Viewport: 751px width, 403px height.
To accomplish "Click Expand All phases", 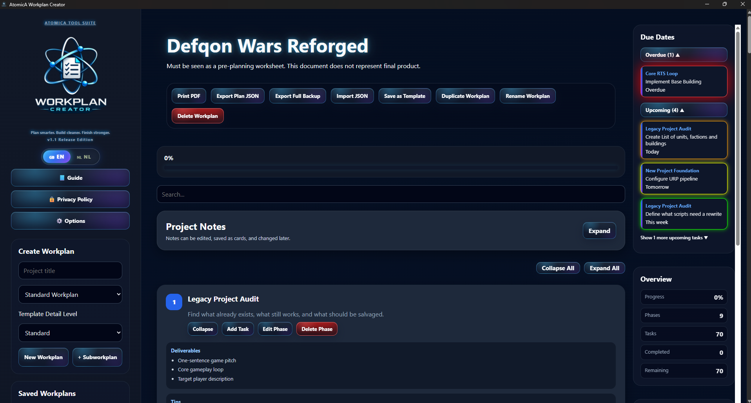I will click(604, 268).
